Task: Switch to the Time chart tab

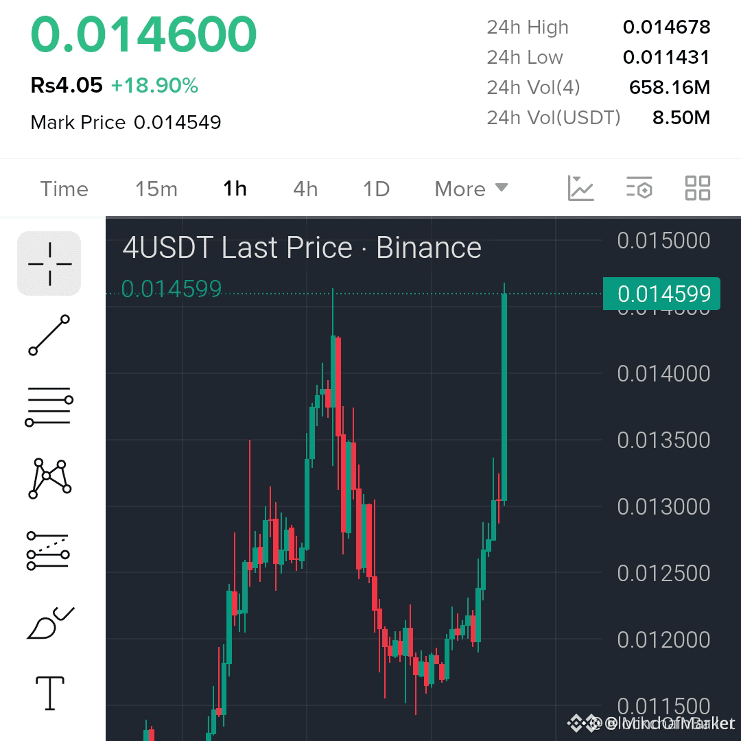Action: tap(64, 189)
